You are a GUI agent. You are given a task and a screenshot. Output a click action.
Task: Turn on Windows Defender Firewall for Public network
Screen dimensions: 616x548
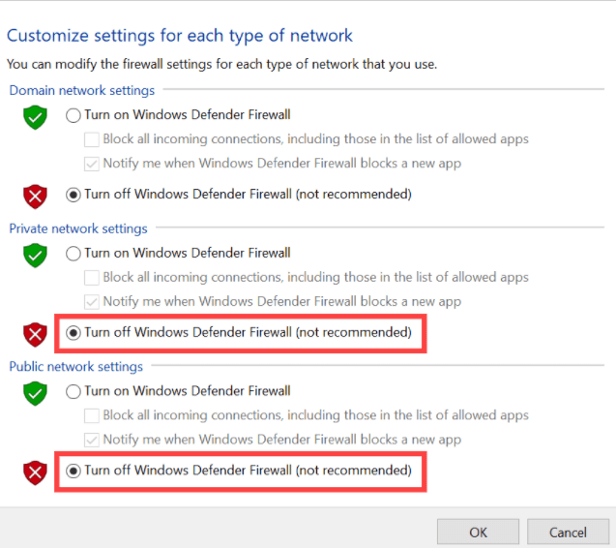tap(73, 391)
